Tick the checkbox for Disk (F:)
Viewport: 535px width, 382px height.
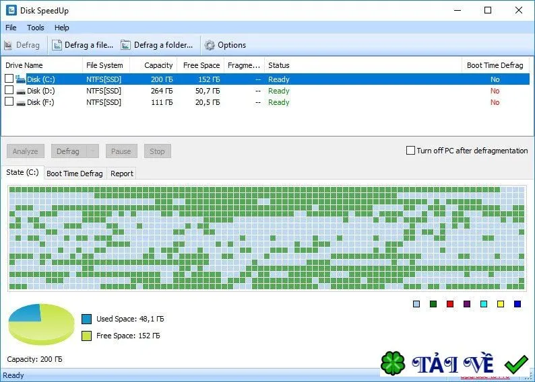9,102
